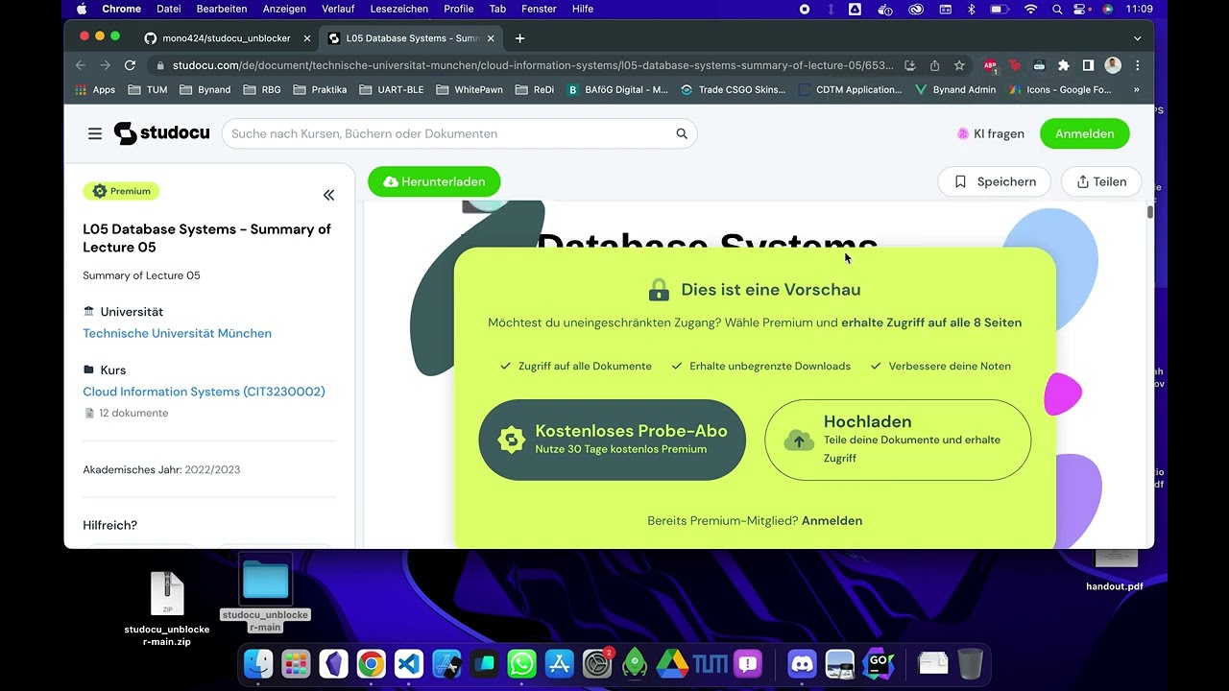
Task: Open Technische Universität München link
Action: tap(177, 333)
